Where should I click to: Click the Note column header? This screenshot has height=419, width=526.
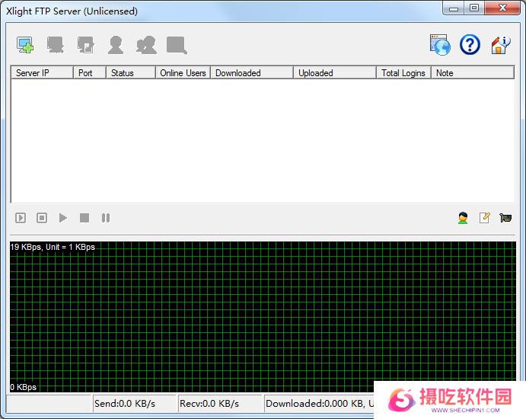click(473, 73)
